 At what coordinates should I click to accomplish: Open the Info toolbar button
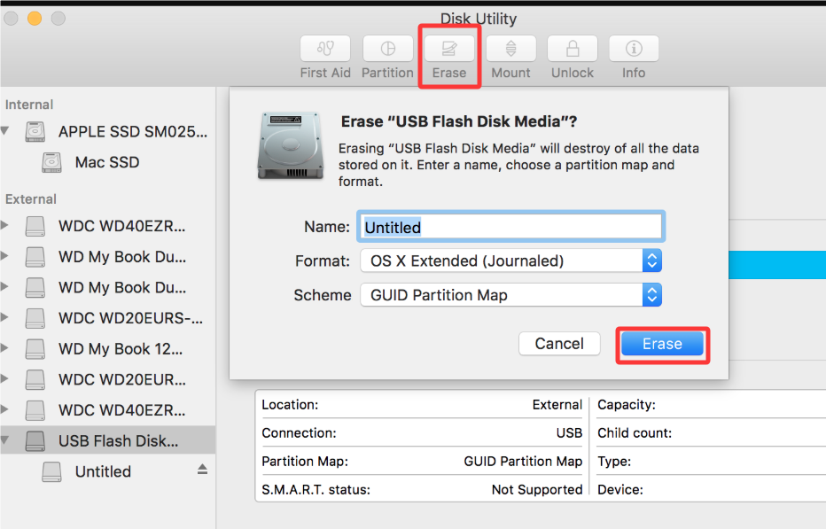634,49
